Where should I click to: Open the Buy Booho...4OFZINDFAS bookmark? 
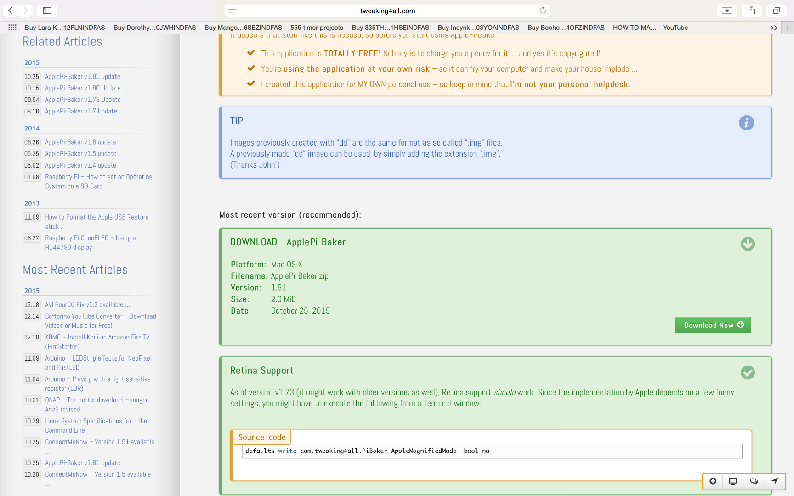[x=566, y=28]
